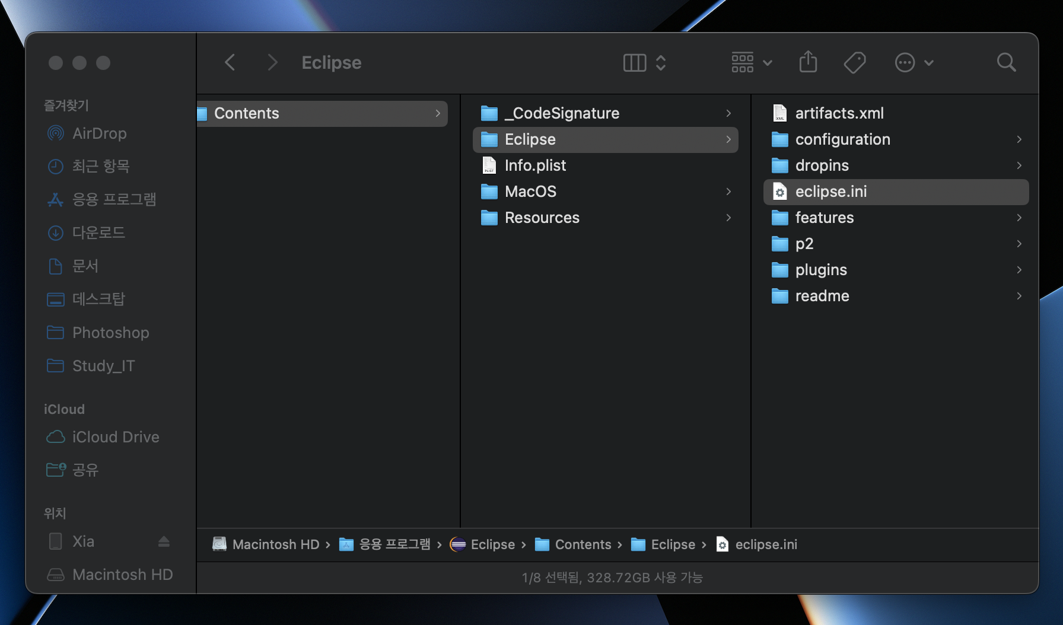Select the features folder
Screen dimensions: 1063x625
coord(896,218)
